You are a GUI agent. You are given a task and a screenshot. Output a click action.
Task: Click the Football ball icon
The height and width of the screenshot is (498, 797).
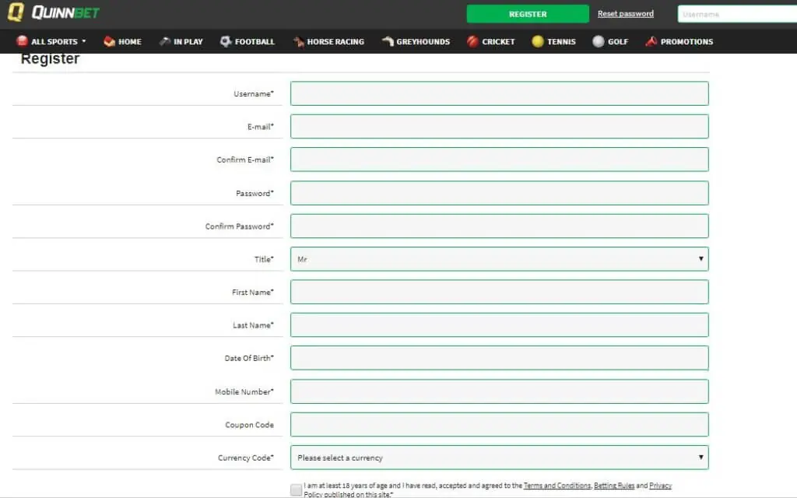click(226, 41)
